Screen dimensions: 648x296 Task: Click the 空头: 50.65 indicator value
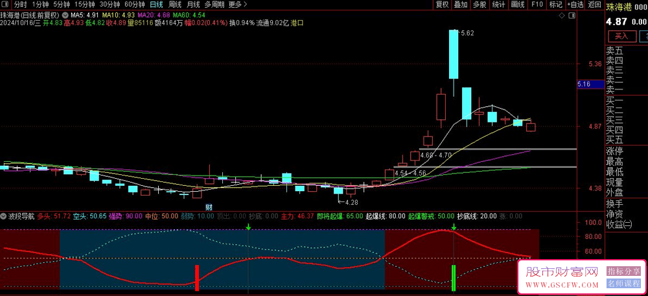tap(89, 216)
